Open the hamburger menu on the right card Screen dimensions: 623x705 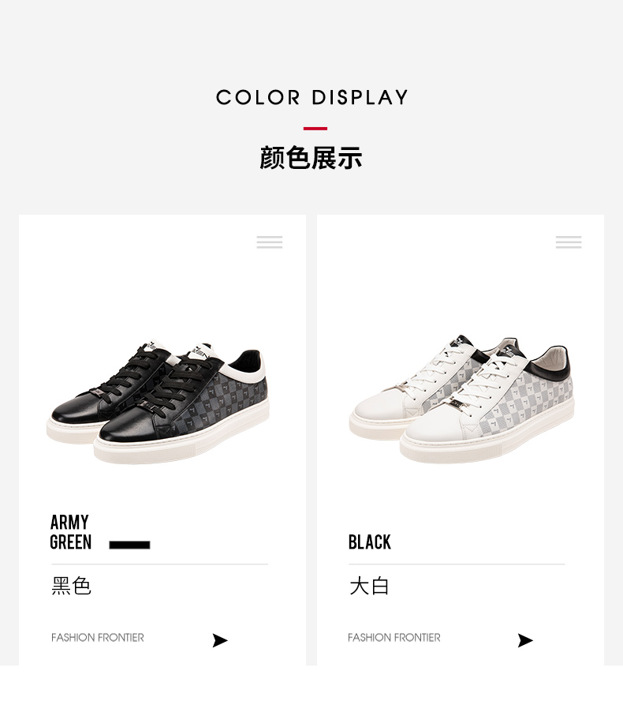click(x=569, y=242)
